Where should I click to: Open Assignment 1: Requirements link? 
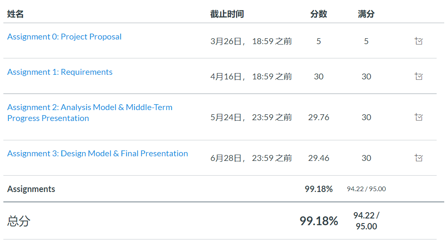(x=60, y=72)
